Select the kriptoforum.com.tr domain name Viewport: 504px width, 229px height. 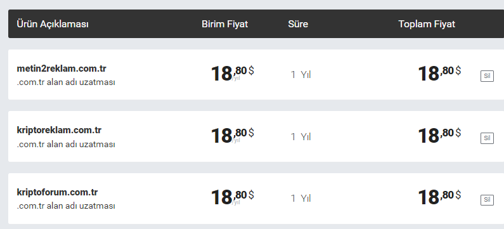click(57, 192)
